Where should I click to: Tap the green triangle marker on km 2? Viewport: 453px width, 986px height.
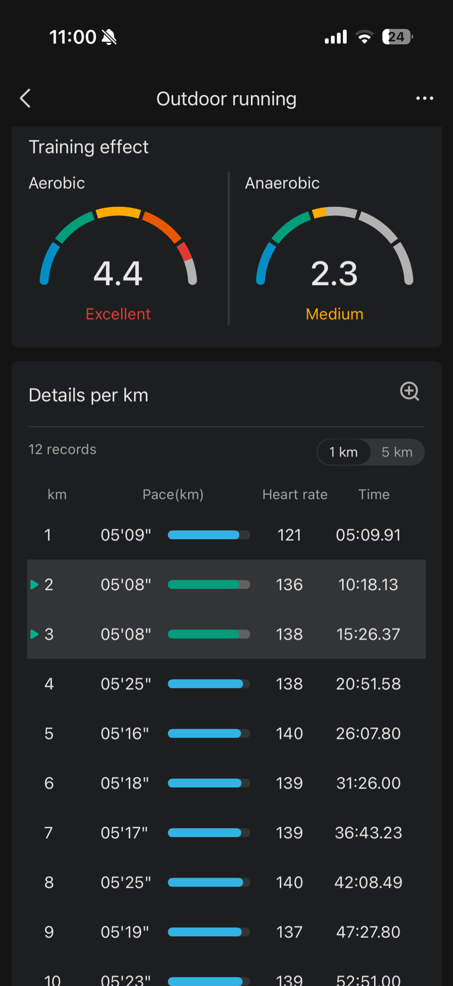coord(34,585)
